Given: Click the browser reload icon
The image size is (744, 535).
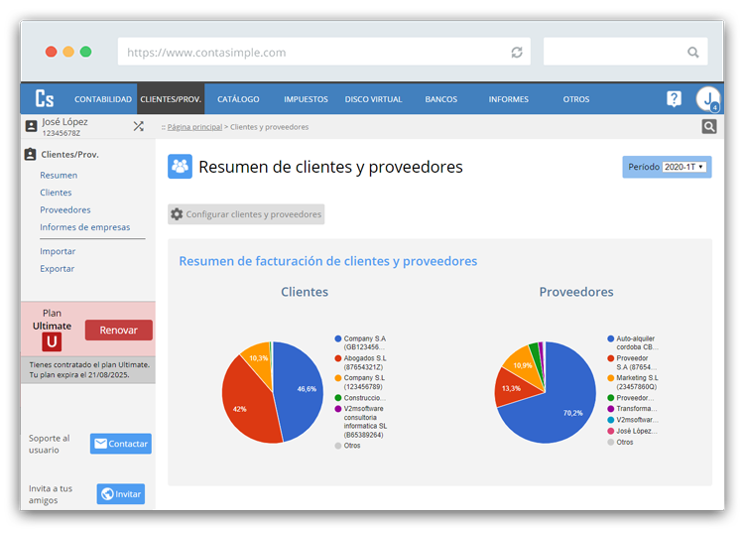Looking at the screenshot, I should (517, 53).
